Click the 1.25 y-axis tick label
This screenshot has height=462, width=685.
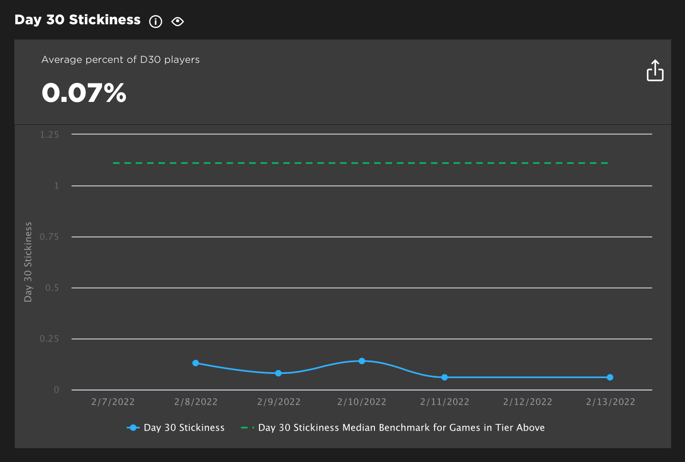[x=50, y=135]
